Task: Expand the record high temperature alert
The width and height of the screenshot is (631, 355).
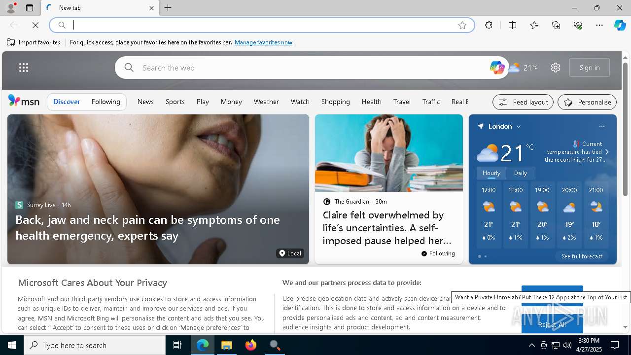Action: pyautogui.click(x=607, y=152)
